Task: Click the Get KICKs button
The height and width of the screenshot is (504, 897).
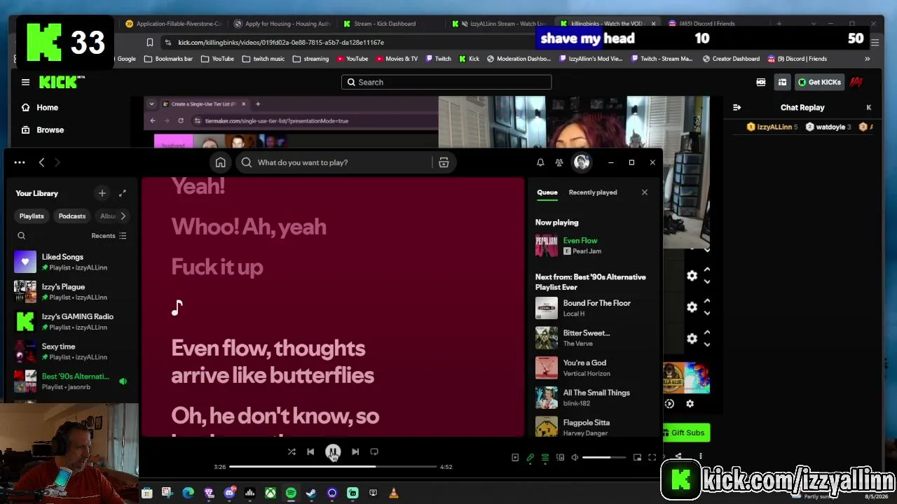Action: (819, 83)
